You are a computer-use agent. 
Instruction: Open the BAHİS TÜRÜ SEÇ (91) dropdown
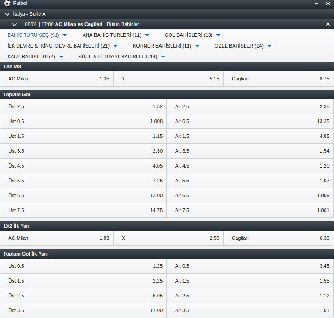tap(37, 35)
